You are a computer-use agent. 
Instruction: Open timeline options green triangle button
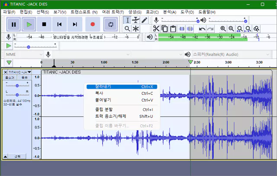pyautogui.click(x=9, y=62)
